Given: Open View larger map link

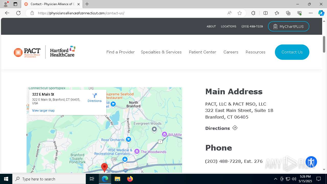Looking at the screenshot, I should [x=43, y=111].
